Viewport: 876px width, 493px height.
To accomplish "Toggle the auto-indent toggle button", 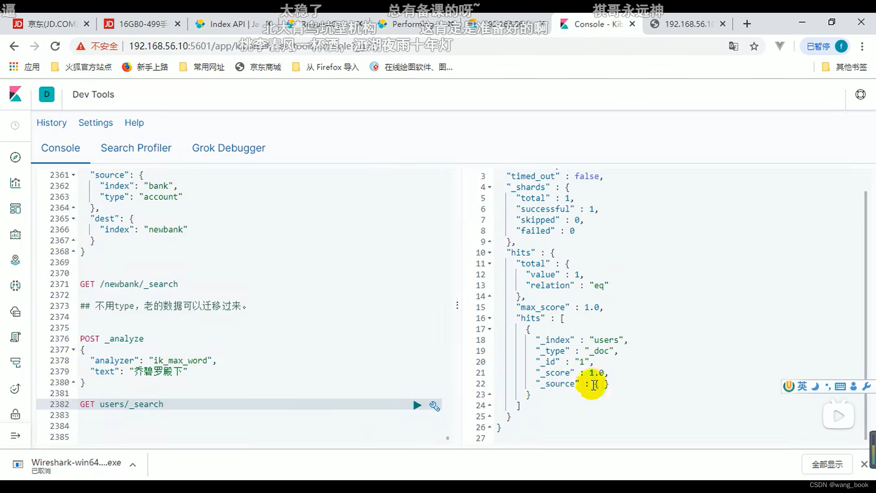I will point(434,405).
